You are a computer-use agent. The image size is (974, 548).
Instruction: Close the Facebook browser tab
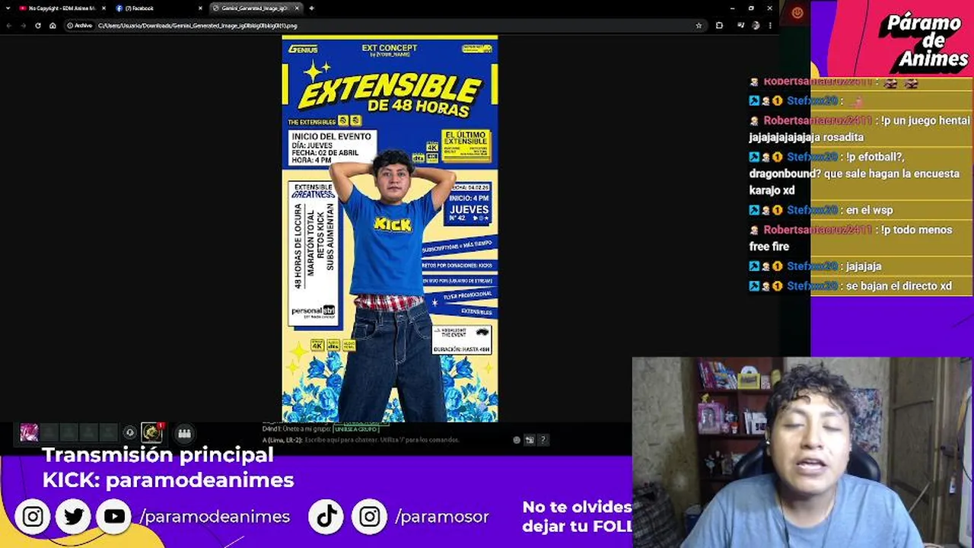200,8
